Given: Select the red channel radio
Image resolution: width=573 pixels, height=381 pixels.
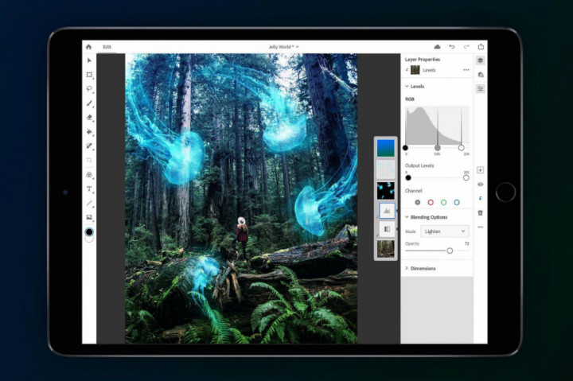Looking at the screenshot, I should (x=431, y=202).
